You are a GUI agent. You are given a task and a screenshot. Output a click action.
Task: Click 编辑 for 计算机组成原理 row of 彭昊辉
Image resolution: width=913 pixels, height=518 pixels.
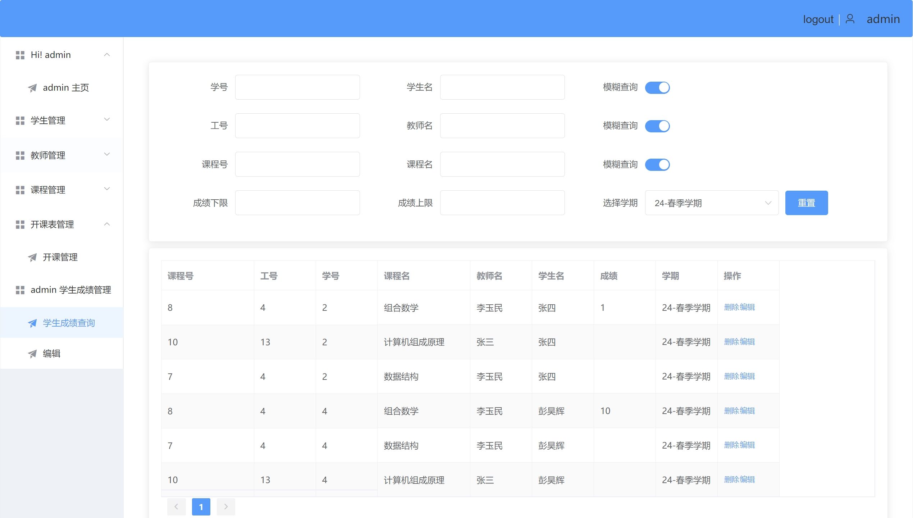click(747, 480)
